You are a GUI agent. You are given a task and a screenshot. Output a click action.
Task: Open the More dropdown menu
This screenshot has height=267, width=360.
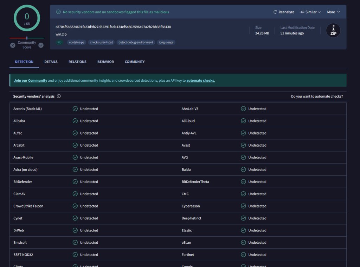[334, 12]
